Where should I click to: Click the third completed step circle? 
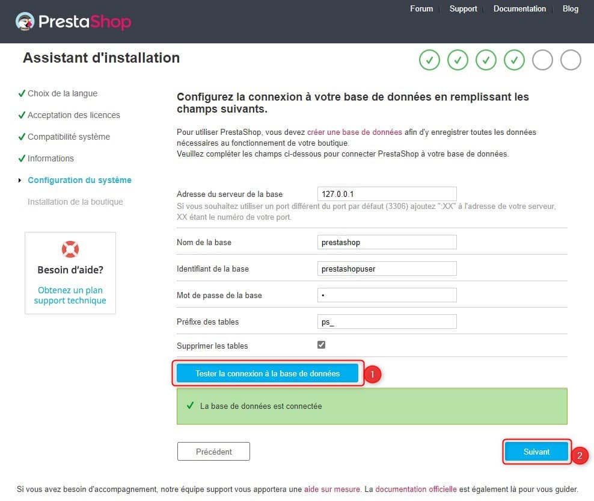[x=486, y=60]
